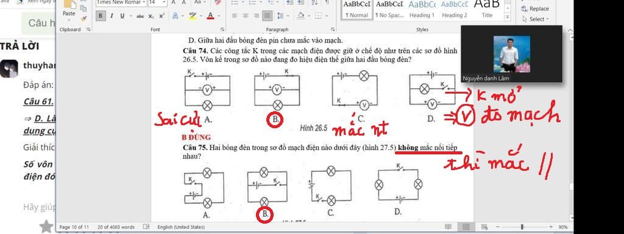Click the Page 10 of 11 indicator
This screenshot has width=624, height=234.
[x=74, y=227]
